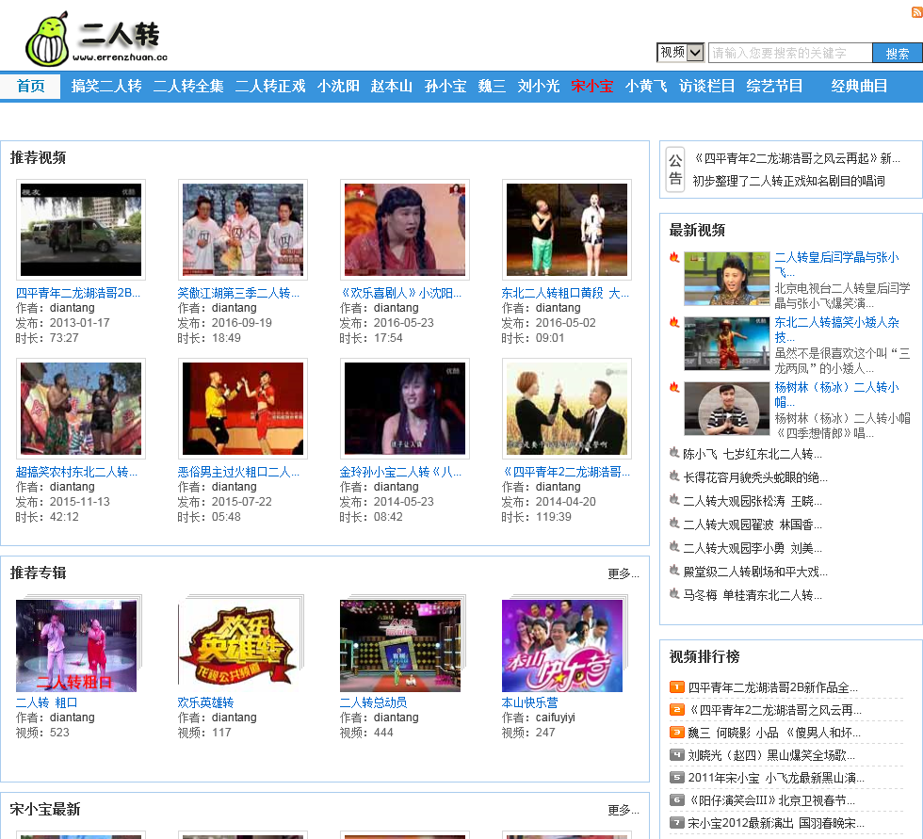The image size is (923, 839).
Task: Open ranking entry 宋小宝2012最新演出
Action: click(x=776, y=823)
